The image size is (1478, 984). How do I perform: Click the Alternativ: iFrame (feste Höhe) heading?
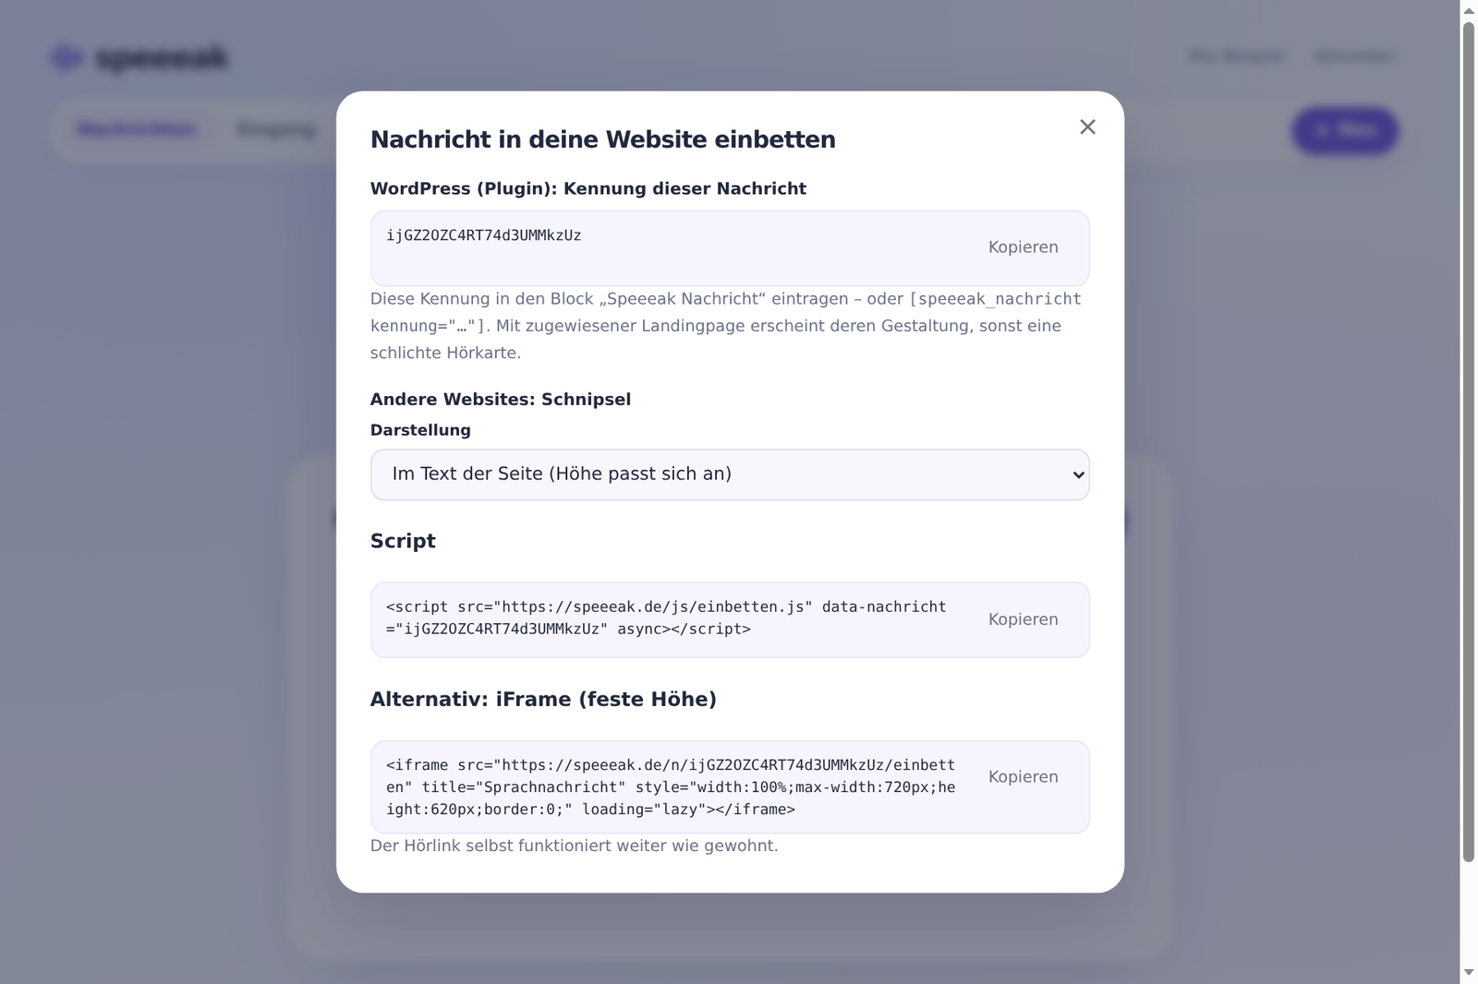pyautogui.click(x=543, y=700)
